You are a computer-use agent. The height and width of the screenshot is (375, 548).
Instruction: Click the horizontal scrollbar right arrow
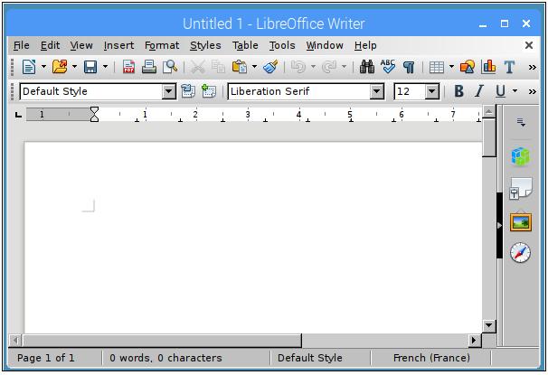click(x=474, y=340)
